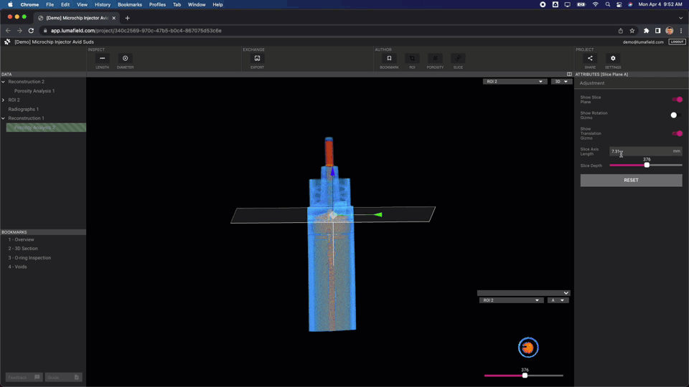Activate the Slice tool

pos(458,59)
